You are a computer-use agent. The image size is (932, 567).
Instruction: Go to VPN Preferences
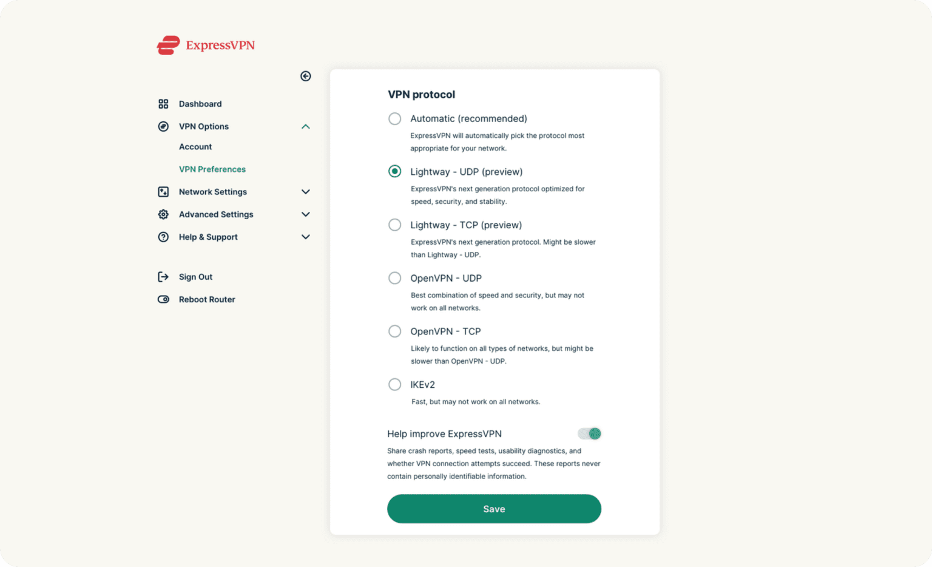tap(212, 169)
